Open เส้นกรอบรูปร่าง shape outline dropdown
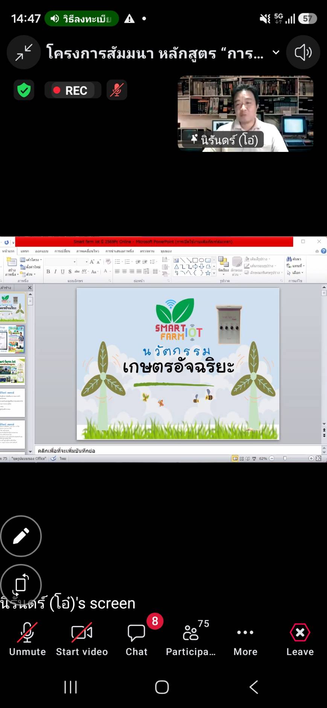This screenshot has height=708, width=327. [260, 266]
